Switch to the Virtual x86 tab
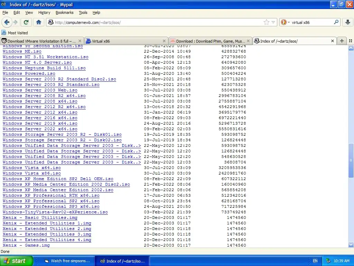354x266 pixels. (126, 41)
